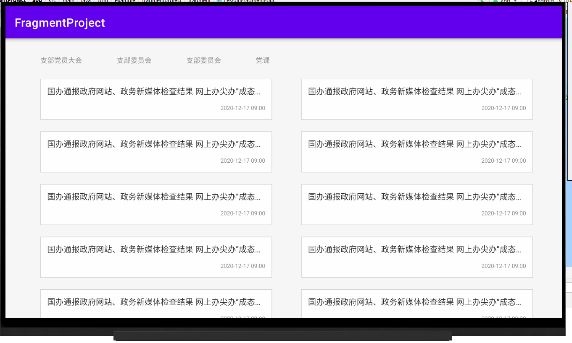This screenshot has height=343, width=572.
Task: Switch to the 党课 tab
Action: tap(263, 60)
